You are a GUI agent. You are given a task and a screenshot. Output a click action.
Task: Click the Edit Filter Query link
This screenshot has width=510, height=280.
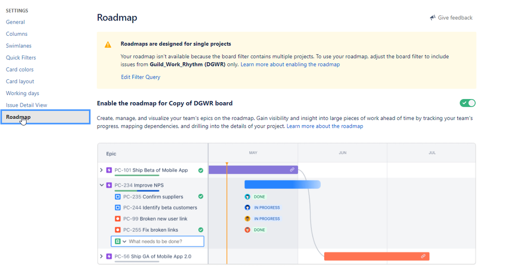point(140,77)
